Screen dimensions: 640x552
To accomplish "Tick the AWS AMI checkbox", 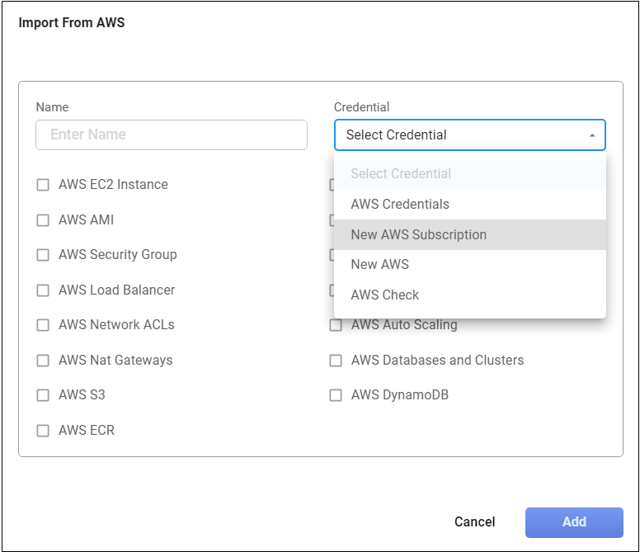I will pos(43,220).
